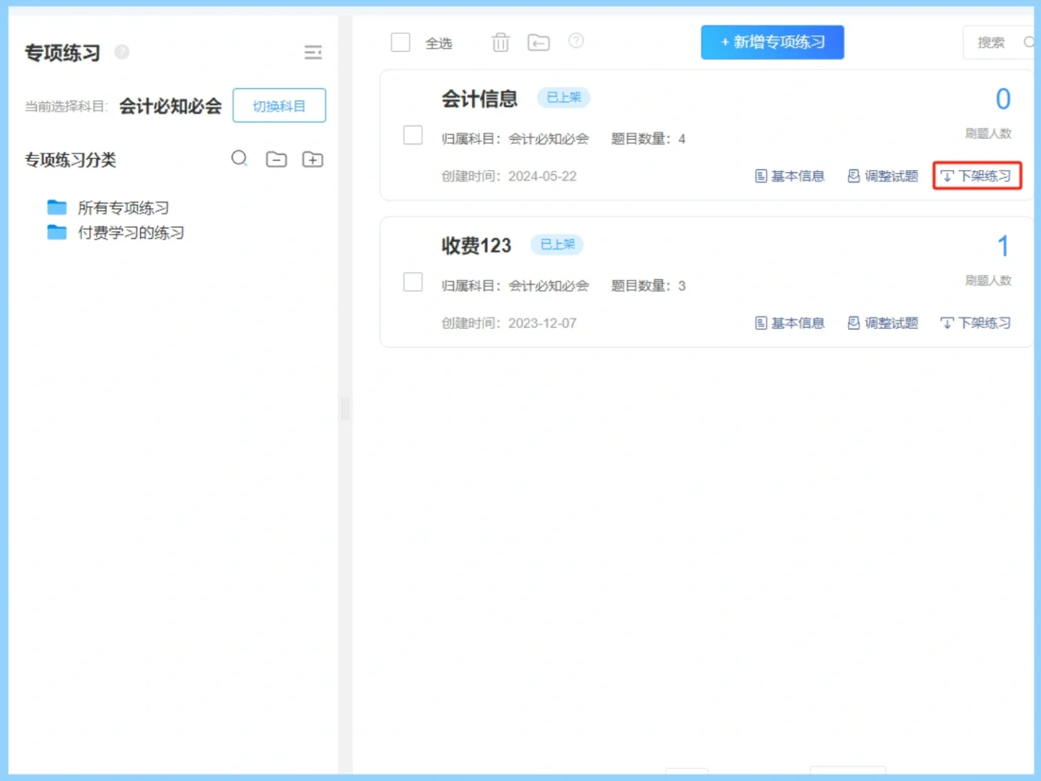Tick the checkbox for 会计信息 practice
Image resolution: width=1041 pixels, height=781 pixels.
[413, 135]
